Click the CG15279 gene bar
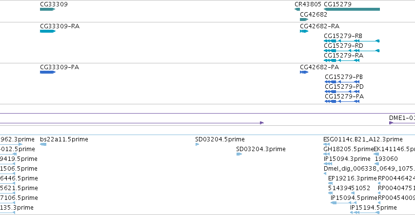415x215 pixels. [352, 9]
